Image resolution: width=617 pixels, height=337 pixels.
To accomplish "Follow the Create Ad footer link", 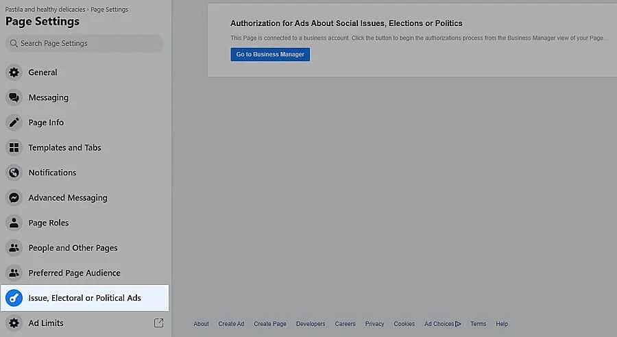I will [231, 324].
